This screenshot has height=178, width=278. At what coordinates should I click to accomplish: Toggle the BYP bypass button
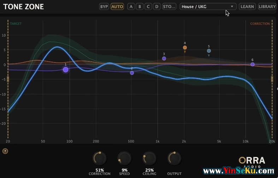(x=104, y=7)
